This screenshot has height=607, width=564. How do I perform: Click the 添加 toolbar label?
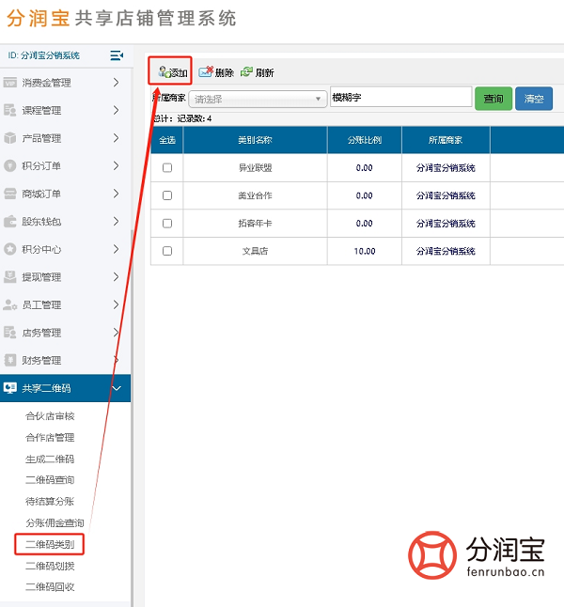179,72
